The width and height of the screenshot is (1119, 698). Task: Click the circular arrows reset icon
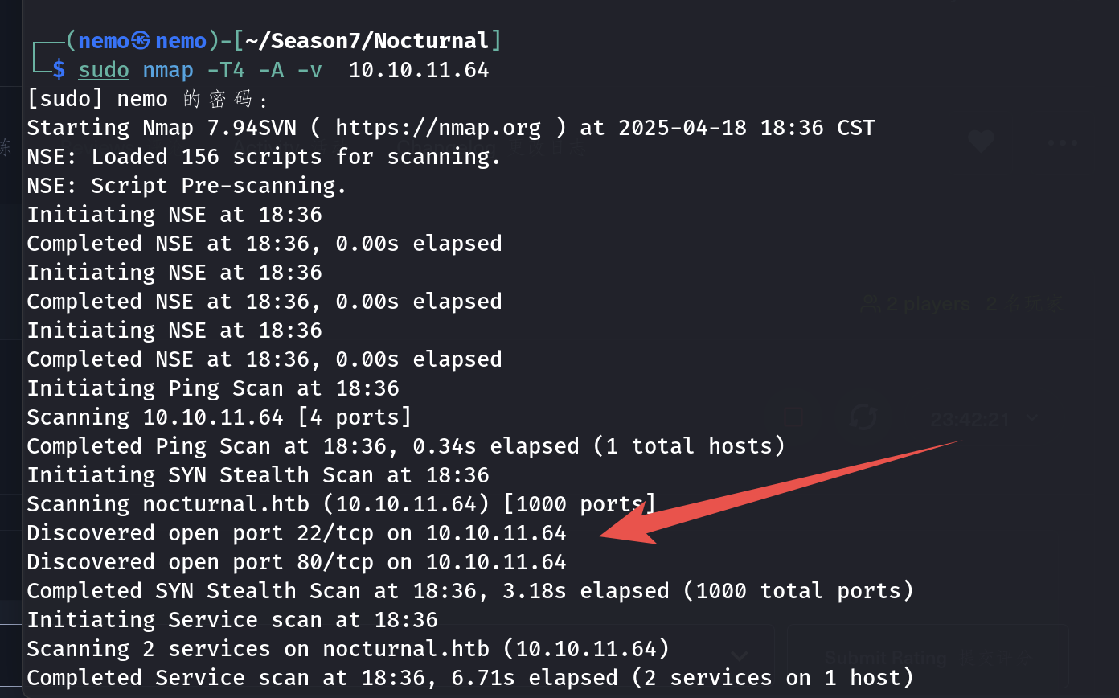(863, 417)
